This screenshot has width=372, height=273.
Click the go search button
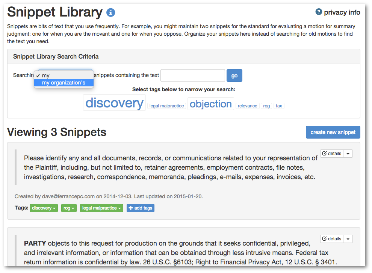pyautogui.click(x=234, y=75)
